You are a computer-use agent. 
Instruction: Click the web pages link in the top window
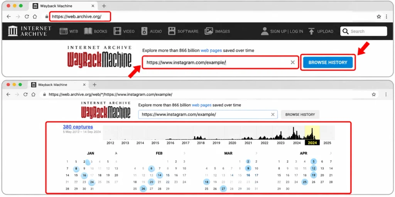[x=211, y=50]
